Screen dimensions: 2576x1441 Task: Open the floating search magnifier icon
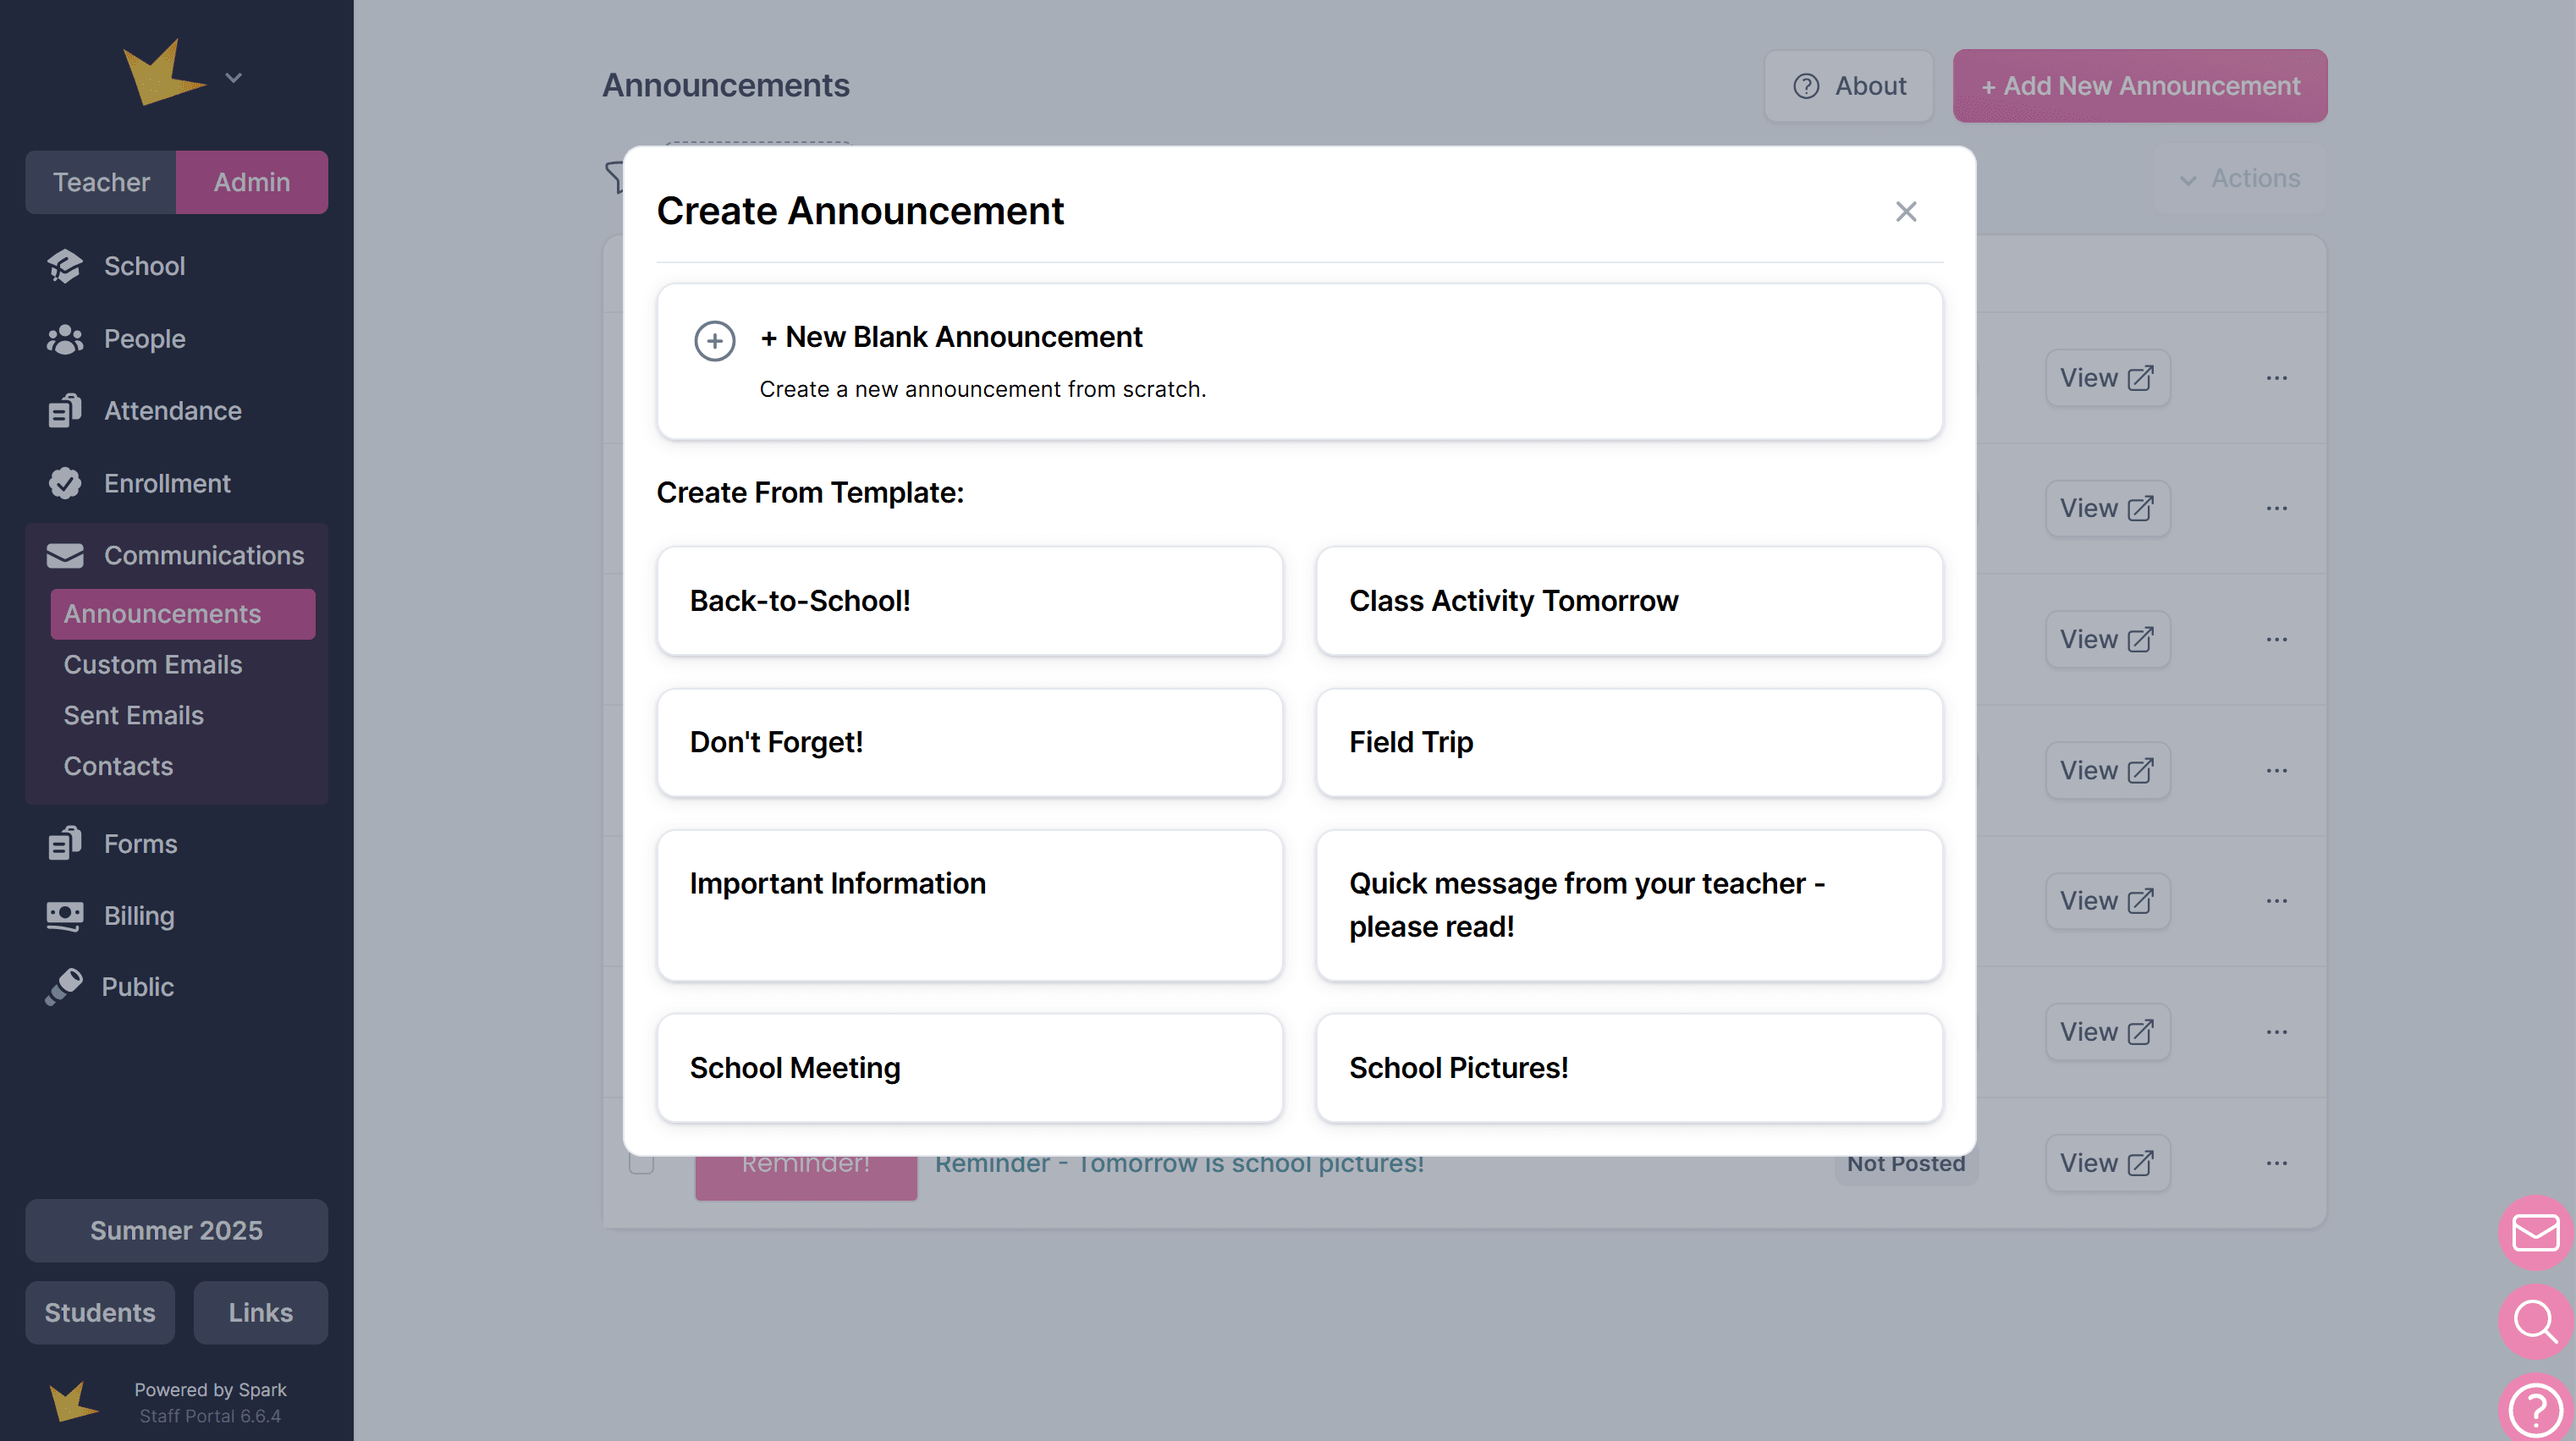tap(2535, 1321)
